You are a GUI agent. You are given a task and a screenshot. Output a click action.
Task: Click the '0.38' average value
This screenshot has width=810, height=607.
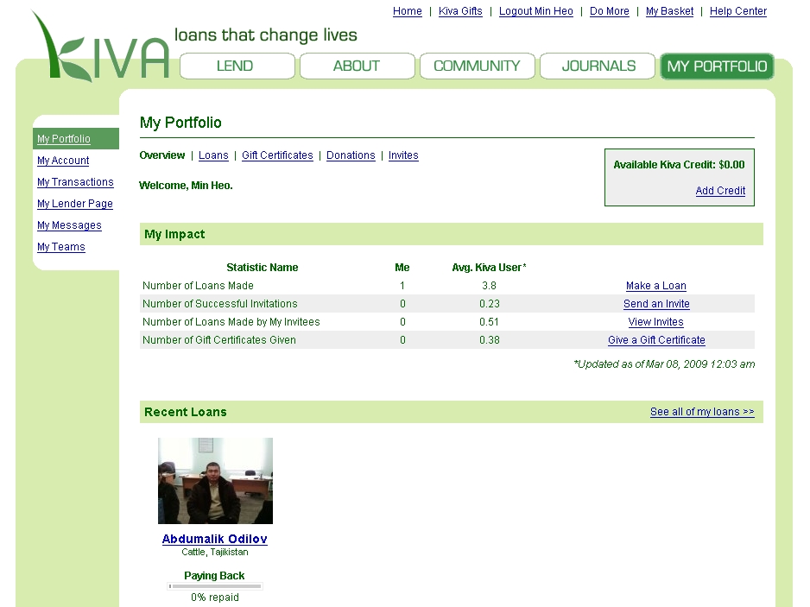click(490, 340)
